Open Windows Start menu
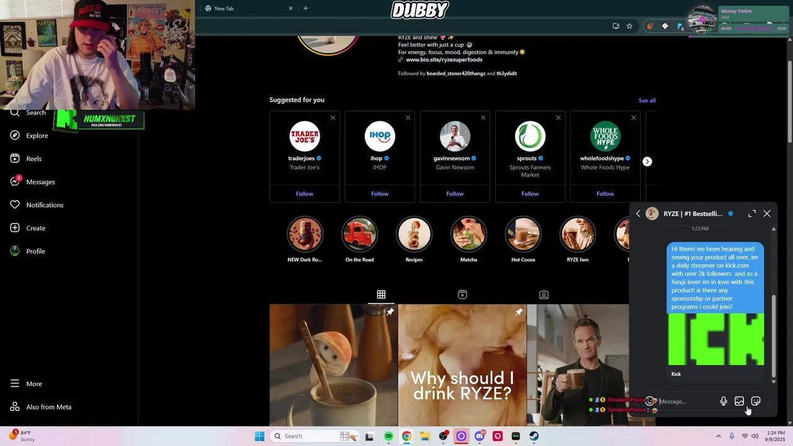Image resolution: width=793 pixels, height=446 pixels. coord(260,436)
